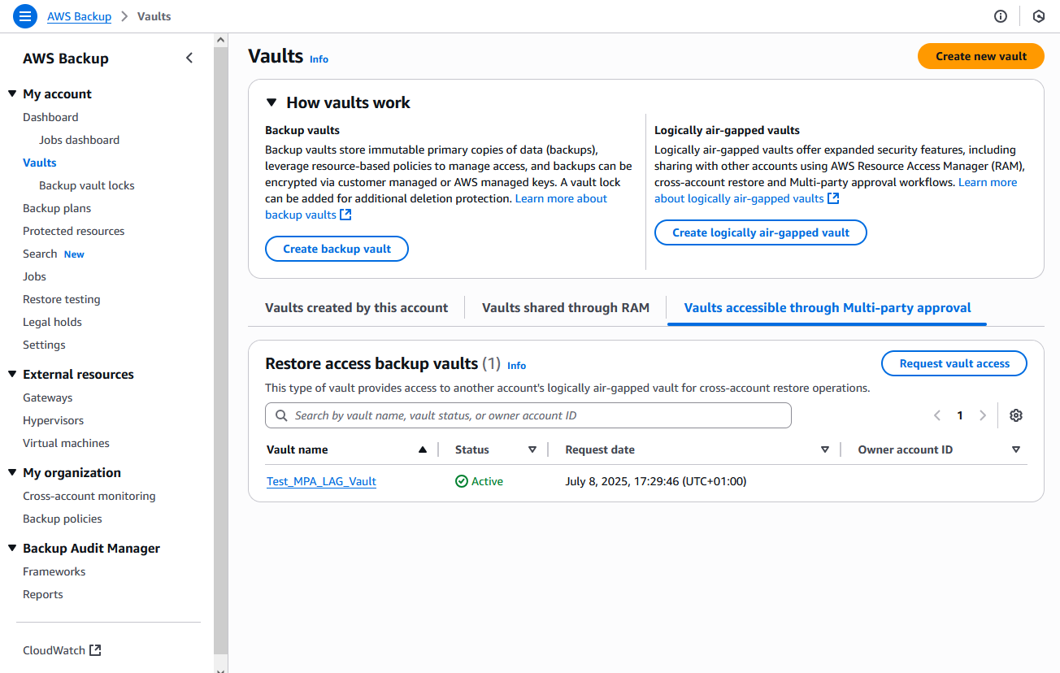Click the Create new vault button
This screenshot has height=673, width=1060.
(981, 56)
